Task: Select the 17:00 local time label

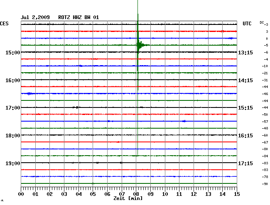Action: pos(13,108)
